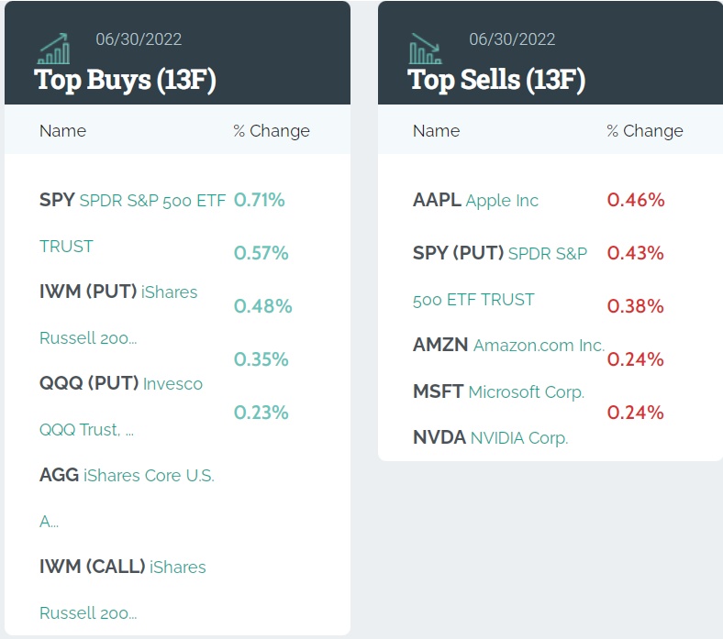Click the Top Sells falling chart icon

pos(425,49)
